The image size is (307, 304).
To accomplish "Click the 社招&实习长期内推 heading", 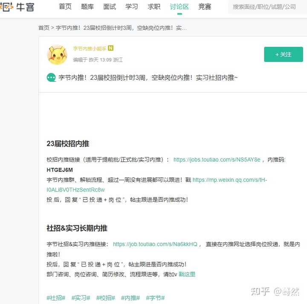I will coord(77,228).
